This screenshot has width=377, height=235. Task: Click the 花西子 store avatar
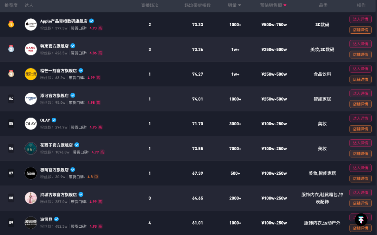[x=31, y=148]
